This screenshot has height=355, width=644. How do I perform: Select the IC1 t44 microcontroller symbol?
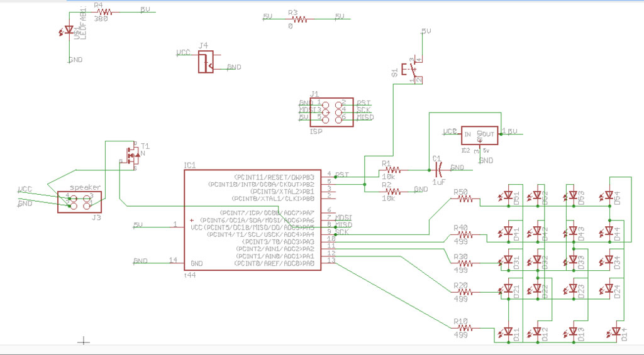point(252,221)
